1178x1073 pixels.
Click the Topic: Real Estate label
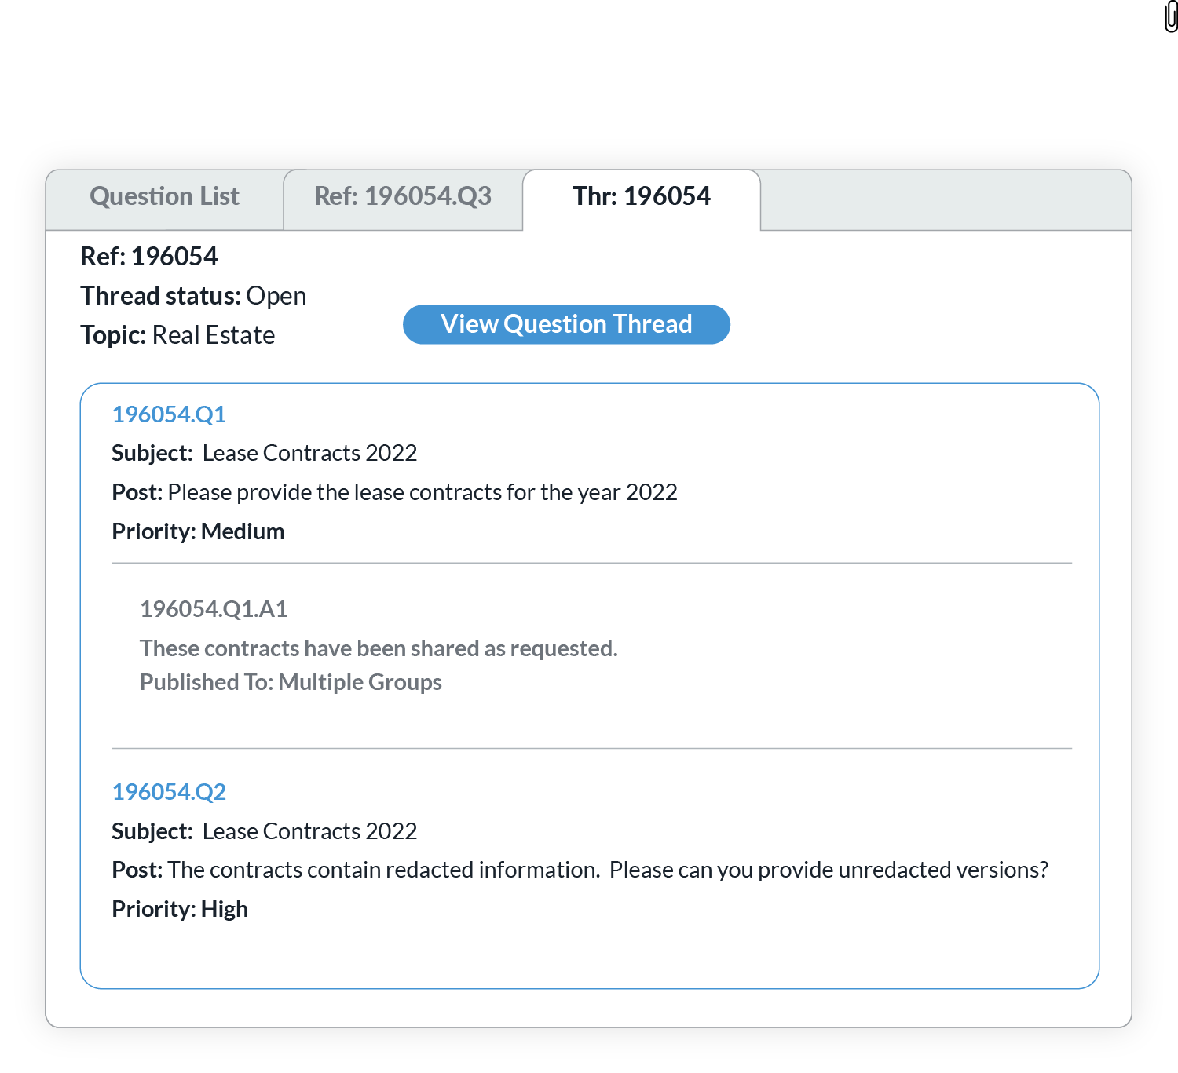(177, 335)
